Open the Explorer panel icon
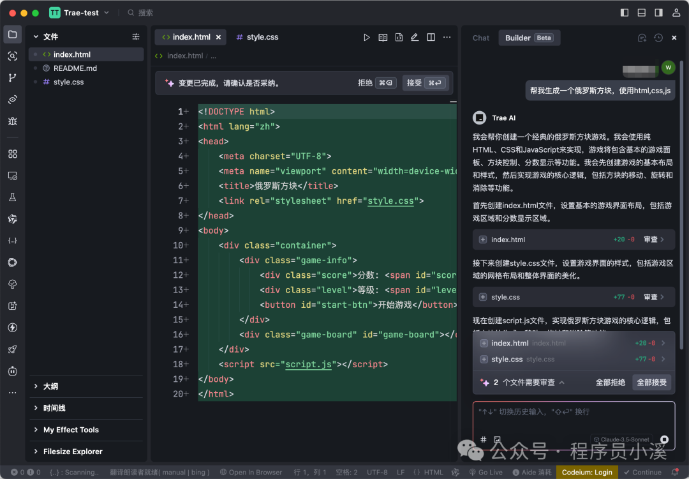The width and height of the screenshot is (689, 479). pyautogui.click(x=13, y=34)
